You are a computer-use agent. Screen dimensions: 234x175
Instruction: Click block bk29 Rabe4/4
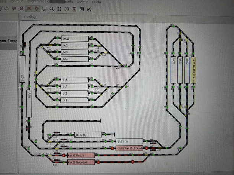pyautogui.click(x=81, y=162)
